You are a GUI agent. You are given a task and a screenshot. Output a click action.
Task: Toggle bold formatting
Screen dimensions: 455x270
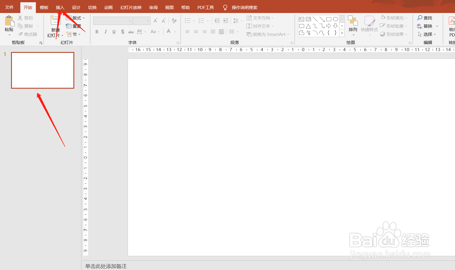point(97,32)
